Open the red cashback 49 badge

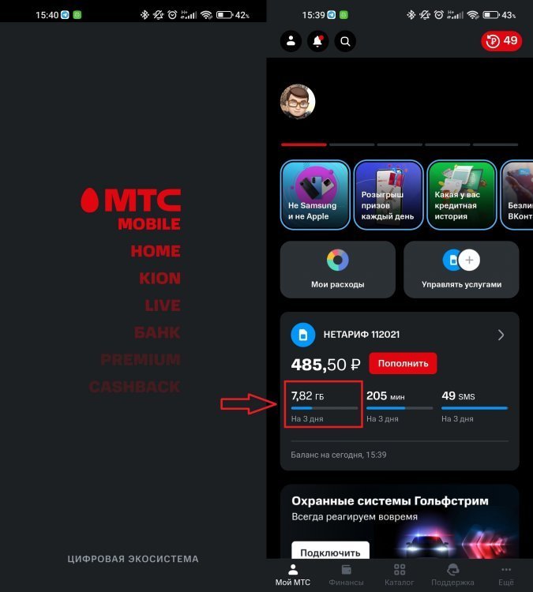[x=501, y=41]
